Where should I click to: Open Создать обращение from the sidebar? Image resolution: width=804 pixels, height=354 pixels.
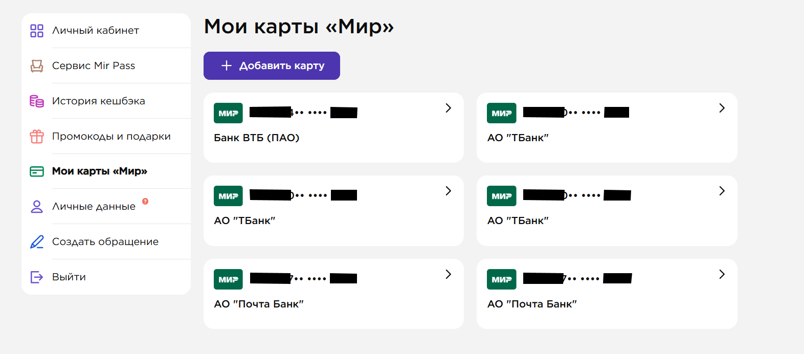tap(105, 241)
